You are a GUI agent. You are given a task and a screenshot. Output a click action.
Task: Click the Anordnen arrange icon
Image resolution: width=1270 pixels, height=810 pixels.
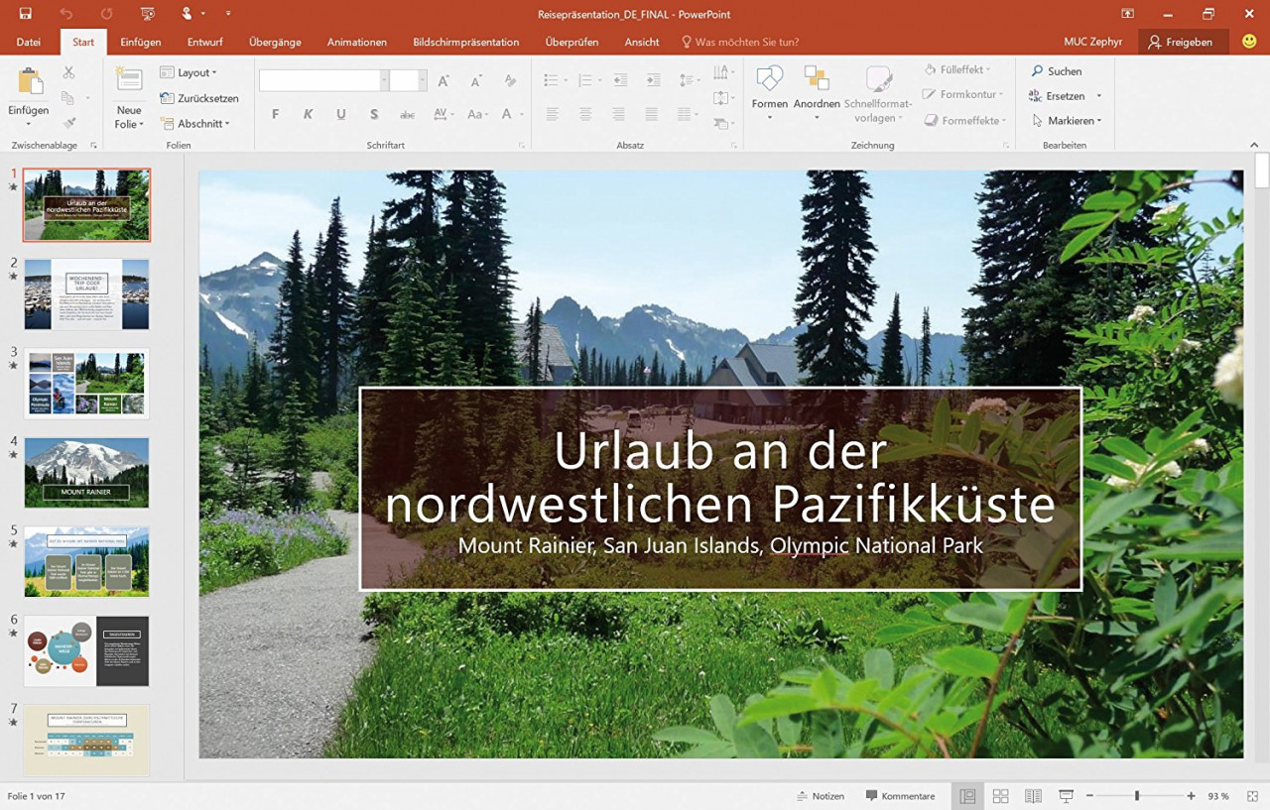pyautogui.click(x=817, y=81)
